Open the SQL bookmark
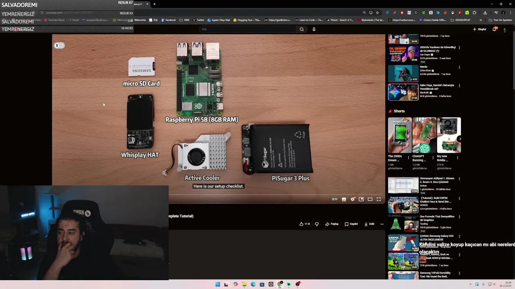 153,20
